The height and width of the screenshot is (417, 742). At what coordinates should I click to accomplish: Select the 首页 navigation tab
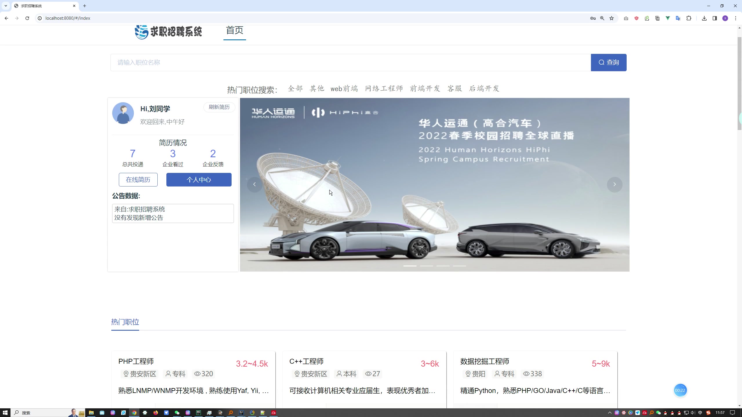pyautogui.click(x=234, y=30)
